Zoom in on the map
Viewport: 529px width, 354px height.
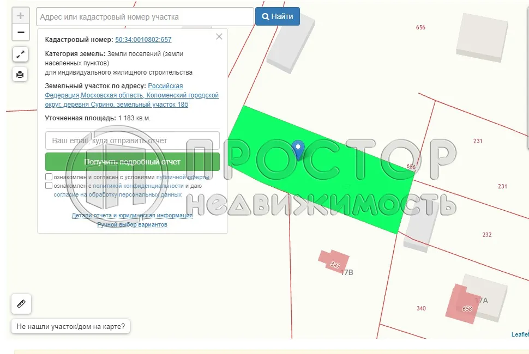pyautogui.click(x=21, y=16)
